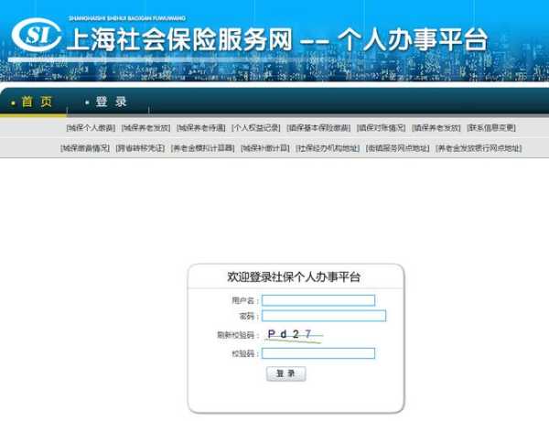Open the 登录 navigation tab
Image resolution: width=549 pixels, height=421 pixels.
[x=111, y=102]
